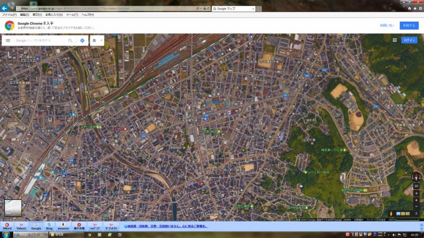
Task: Click the show-my-location button
Action: tap(416, 193)
